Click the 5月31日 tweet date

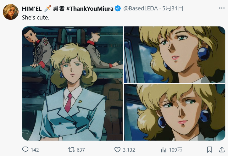click(x=173, y=8)
